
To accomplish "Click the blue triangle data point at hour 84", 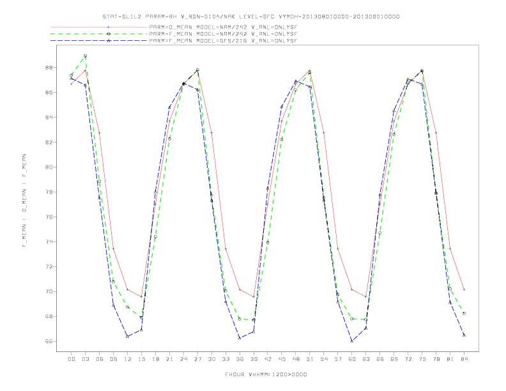I will (x=464, y=335).
